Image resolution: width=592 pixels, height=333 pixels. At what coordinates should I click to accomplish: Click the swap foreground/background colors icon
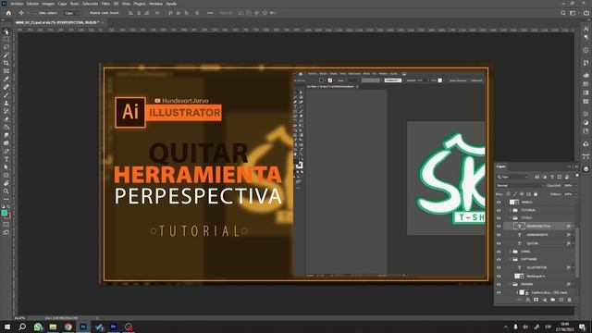[8, 207]
